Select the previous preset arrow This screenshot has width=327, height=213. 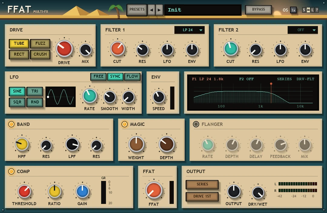[x=151, y=10]
